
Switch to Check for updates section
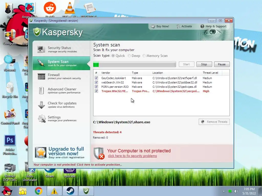pyautogui.click(x=61, y=105)
